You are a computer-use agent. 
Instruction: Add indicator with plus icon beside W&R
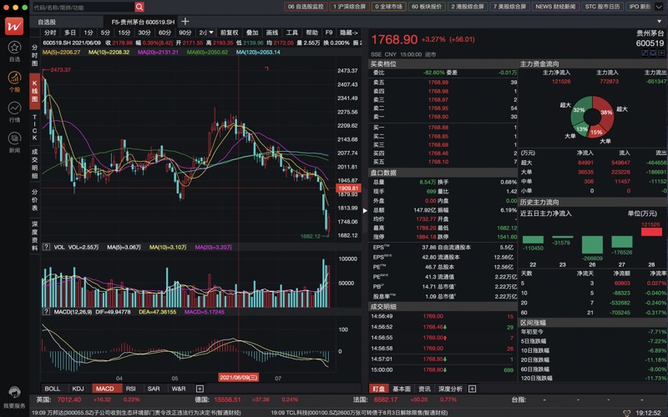tap(200, 389)
